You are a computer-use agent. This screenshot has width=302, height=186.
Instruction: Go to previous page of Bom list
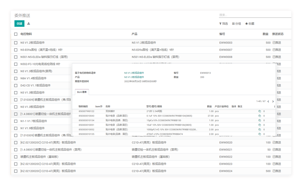pos(268,101)
